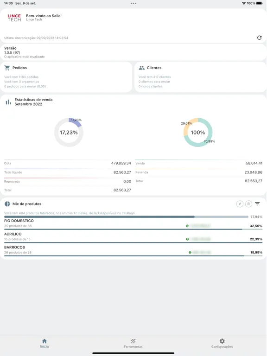This screenshot has height=356, width=267.
Task: Select the sales statistics bar chart icon
Action: pos(8,102)
